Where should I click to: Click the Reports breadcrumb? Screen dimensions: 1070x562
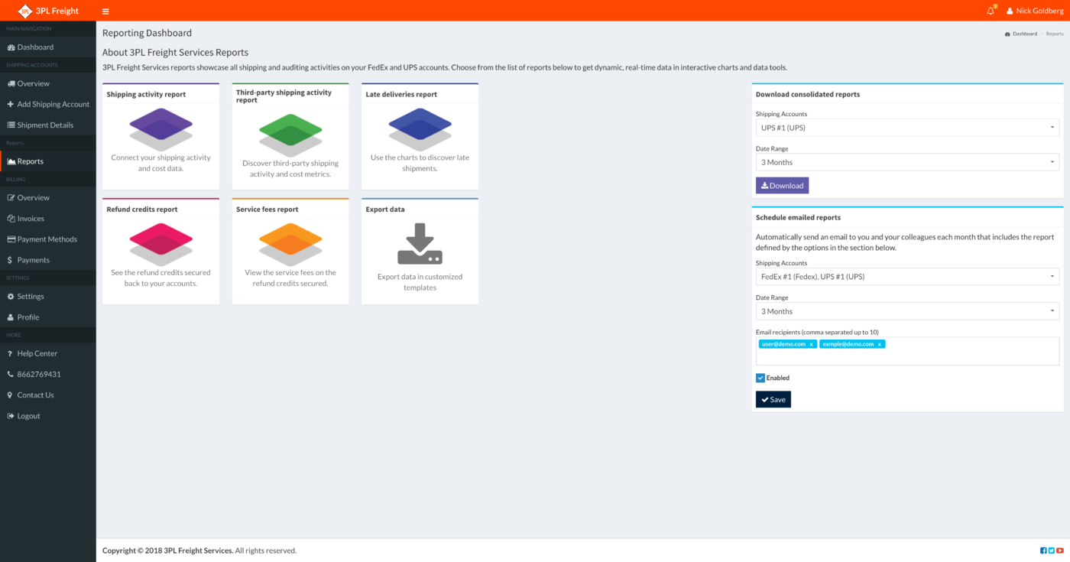pos(1055,34)
